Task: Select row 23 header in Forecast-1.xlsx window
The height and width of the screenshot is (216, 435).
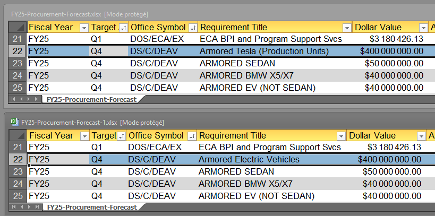Action: coord(18,171)
